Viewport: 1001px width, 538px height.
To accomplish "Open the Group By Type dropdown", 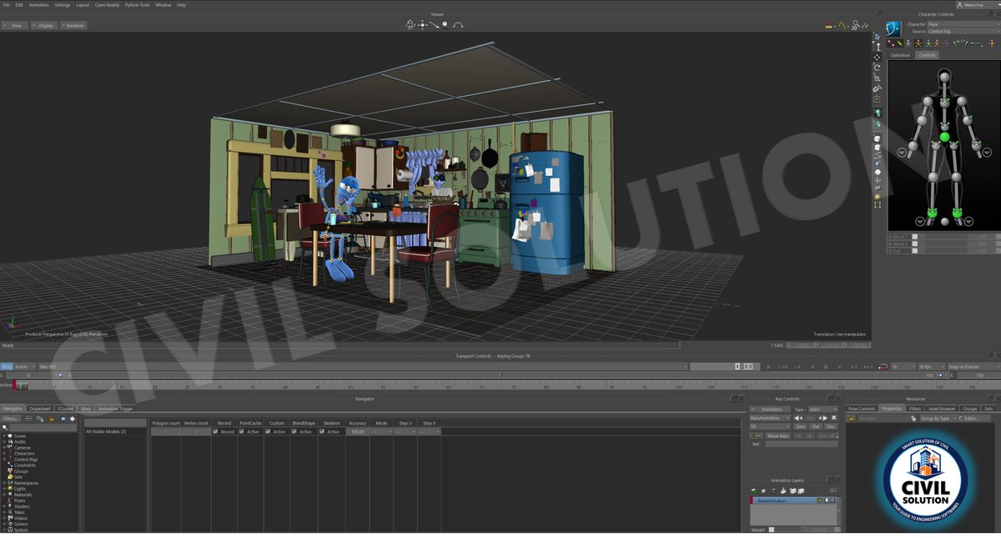I will click(937, 419).
